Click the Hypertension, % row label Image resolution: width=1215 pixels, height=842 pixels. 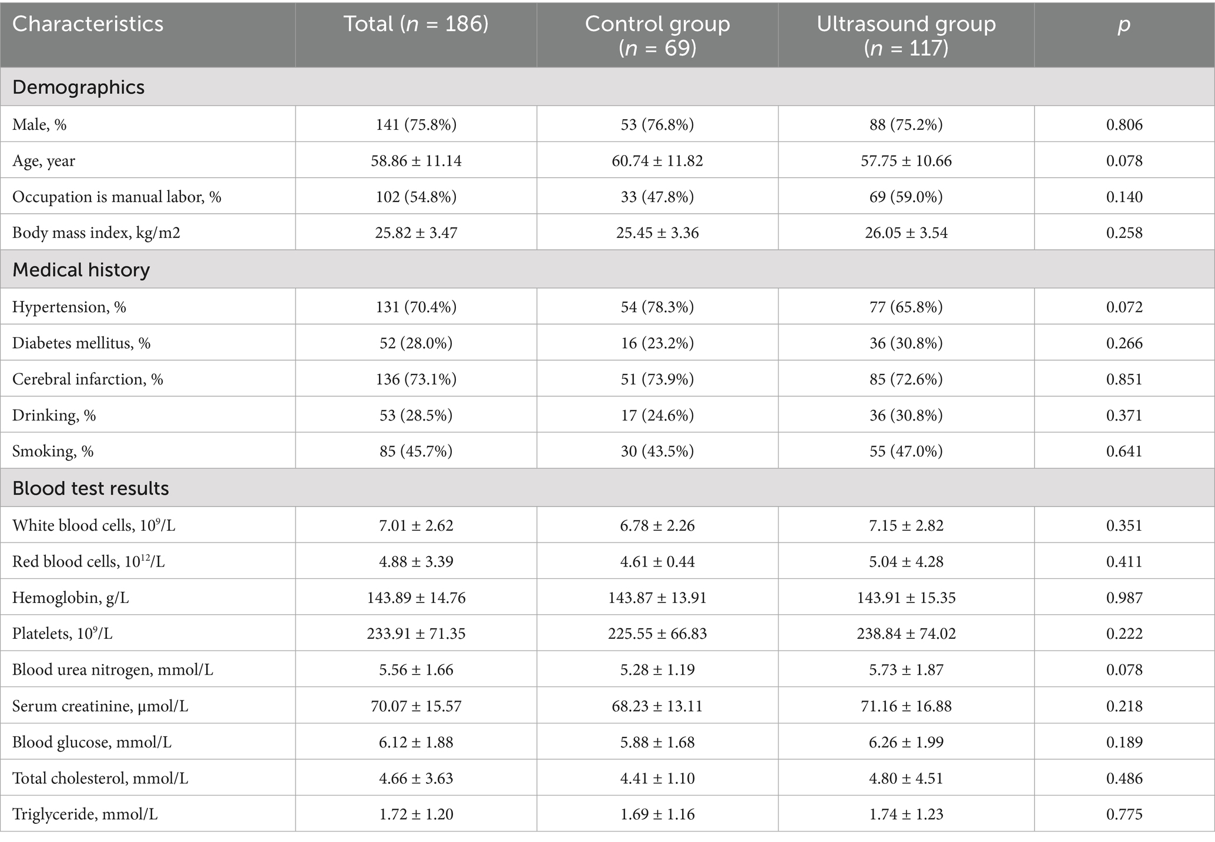point(69,307)
